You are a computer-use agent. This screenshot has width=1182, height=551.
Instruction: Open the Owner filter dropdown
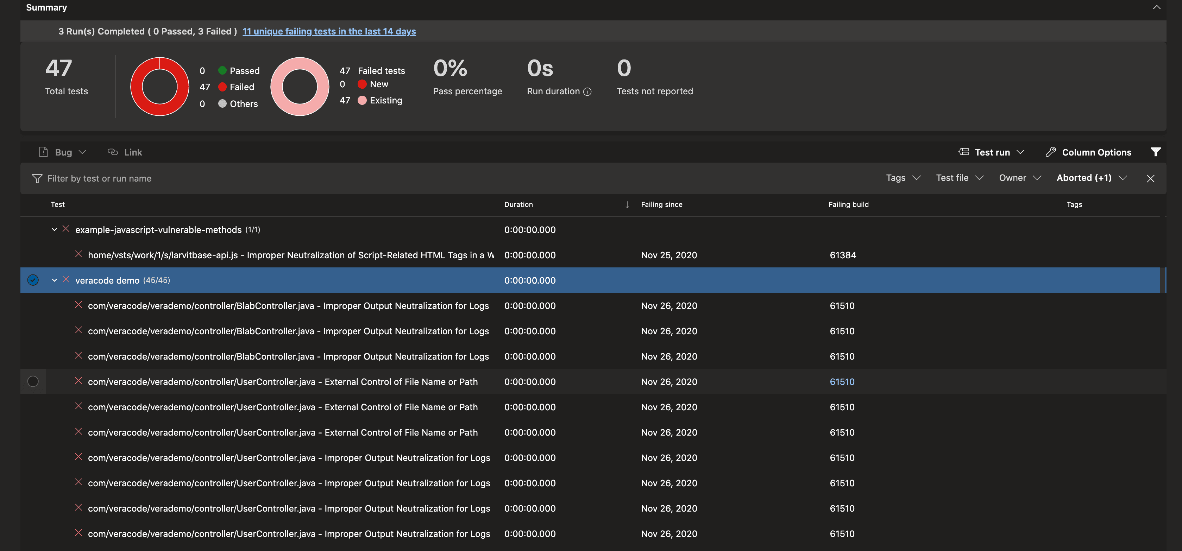pyautogui.click(x=1019, y=178)
